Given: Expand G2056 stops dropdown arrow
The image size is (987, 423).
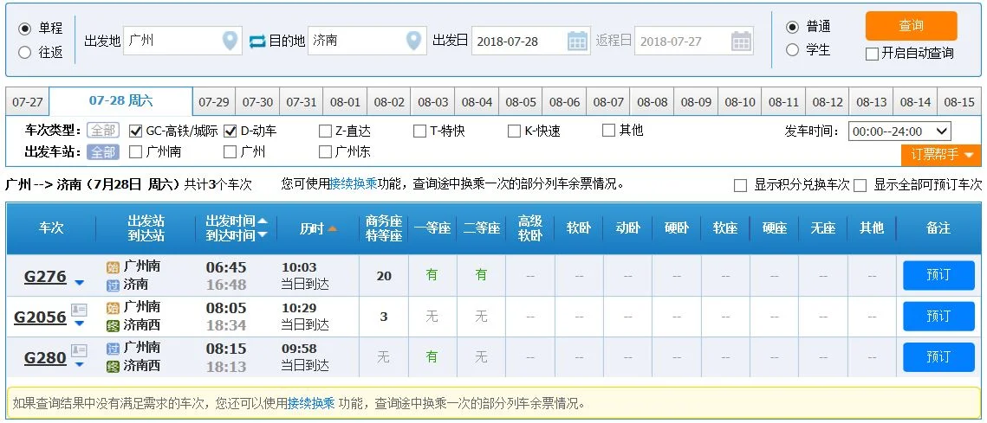Looking at the screenshot, I should click(x=80, y=324).
